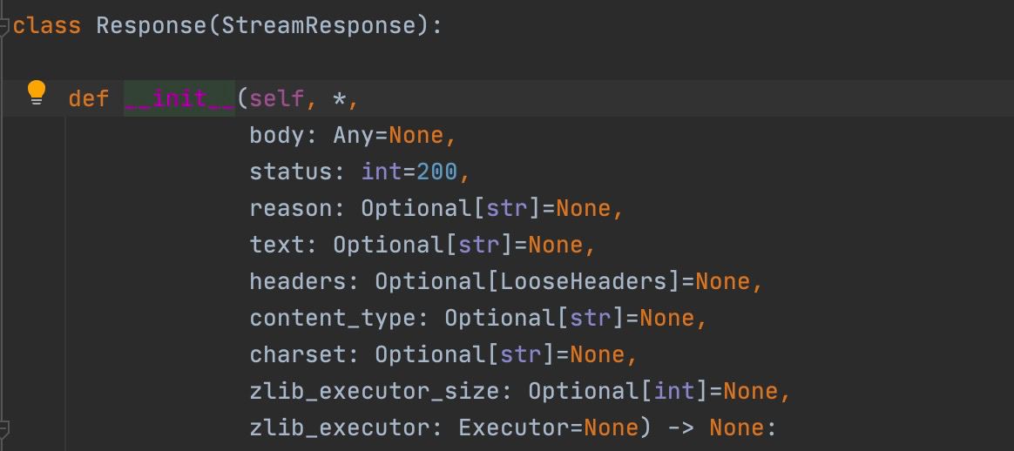Click the highlighted __init__ method name
The height and width of the screenshot is (451, 1014).
(179, 98)
